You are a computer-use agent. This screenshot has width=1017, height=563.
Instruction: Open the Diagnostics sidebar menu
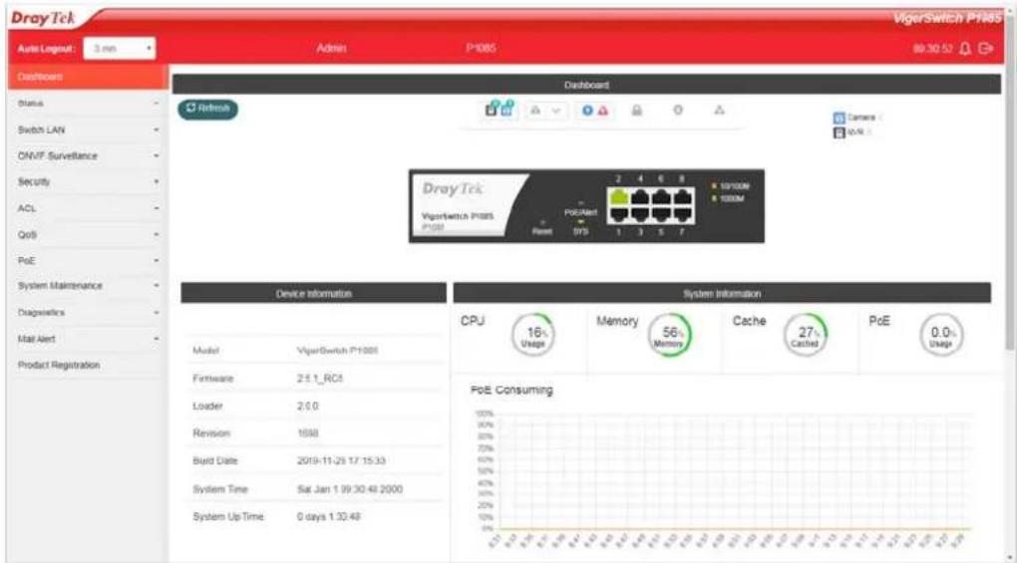88,313
